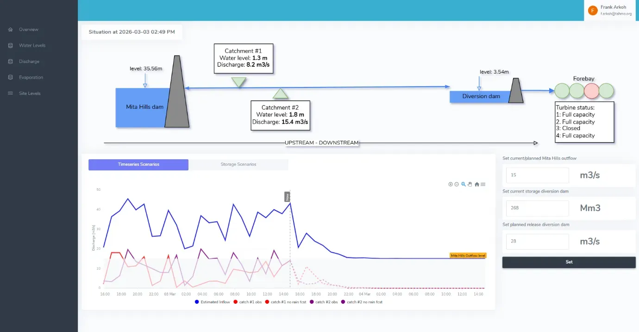The width and height of the screenshot is (639, 332).
Task: Click the orange user avatar icon
Action: tap(593, 11)
